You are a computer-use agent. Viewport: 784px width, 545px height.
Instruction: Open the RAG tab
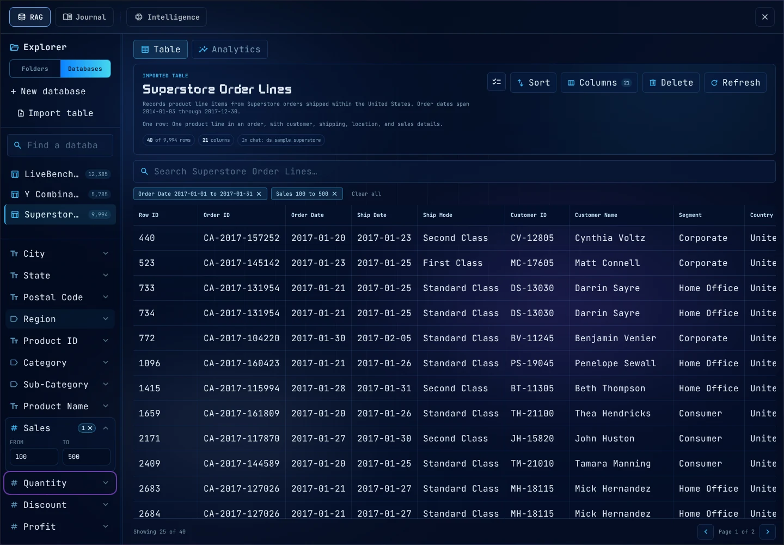click(30, 17)
